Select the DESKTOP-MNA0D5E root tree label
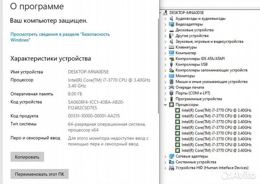 pyautogui.click(x=187, y=13)
